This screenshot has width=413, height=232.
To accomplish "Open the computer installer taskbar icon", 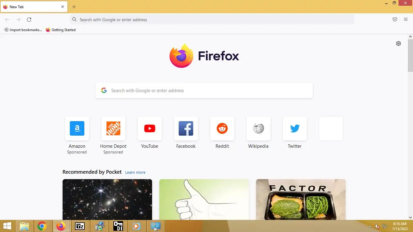I will (x=99, y=226).
